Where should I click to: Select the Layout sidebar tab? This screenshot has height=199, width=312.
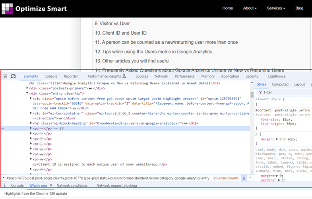pyautogui.click(x=299, y=84)
